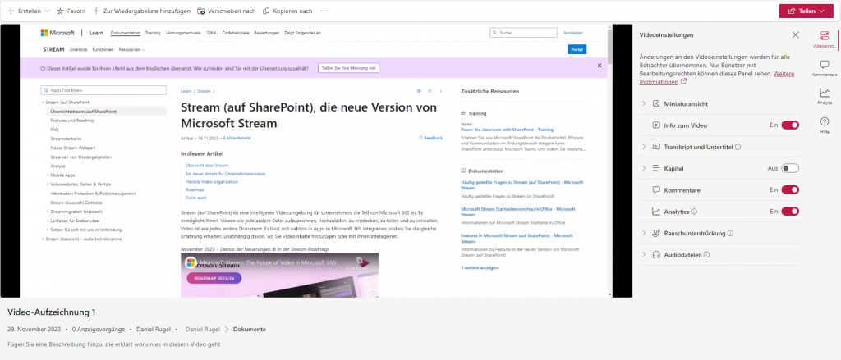The width and height of the screenshot is (841, 360).
Task: Mark the video as Favorit
Action: tap(71, 11)
